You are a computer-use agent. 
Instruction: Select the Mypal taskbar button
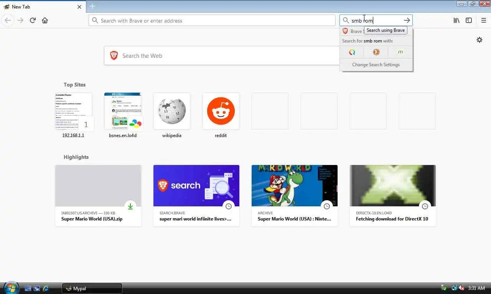[x=92, y=288]
